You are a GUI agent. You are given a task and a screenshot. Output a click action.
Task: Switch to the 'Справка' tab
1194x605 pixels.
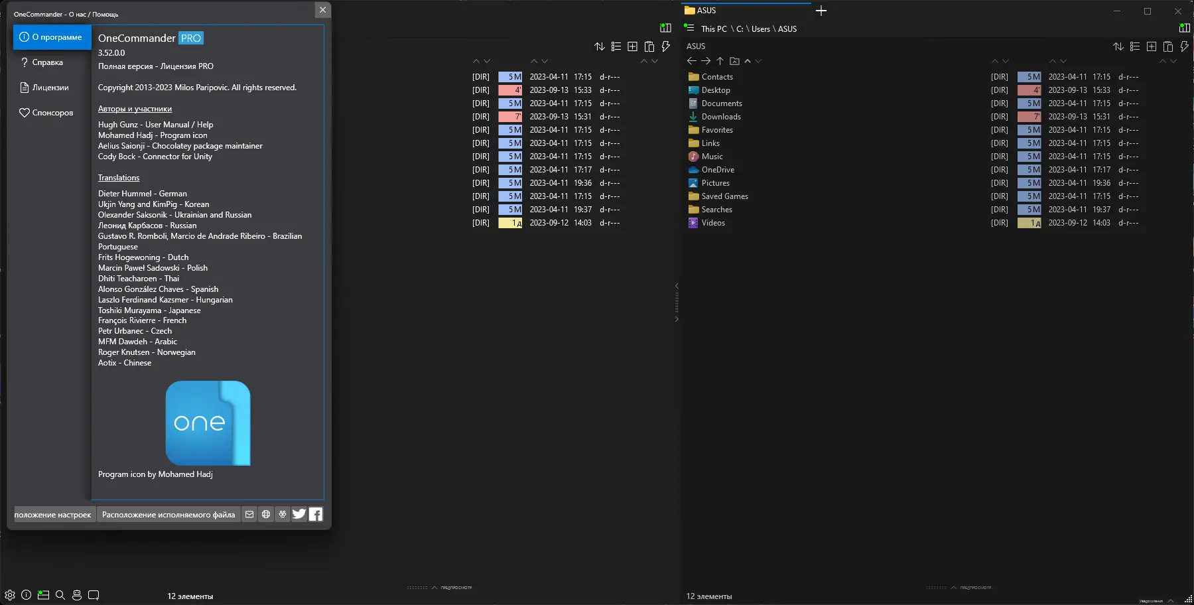point(52,62)
